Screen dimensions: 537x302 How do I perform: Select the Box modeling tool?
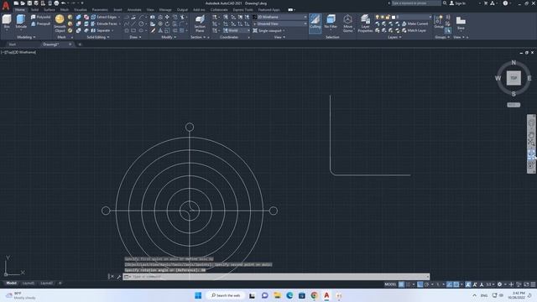click(x=7, y=22)
